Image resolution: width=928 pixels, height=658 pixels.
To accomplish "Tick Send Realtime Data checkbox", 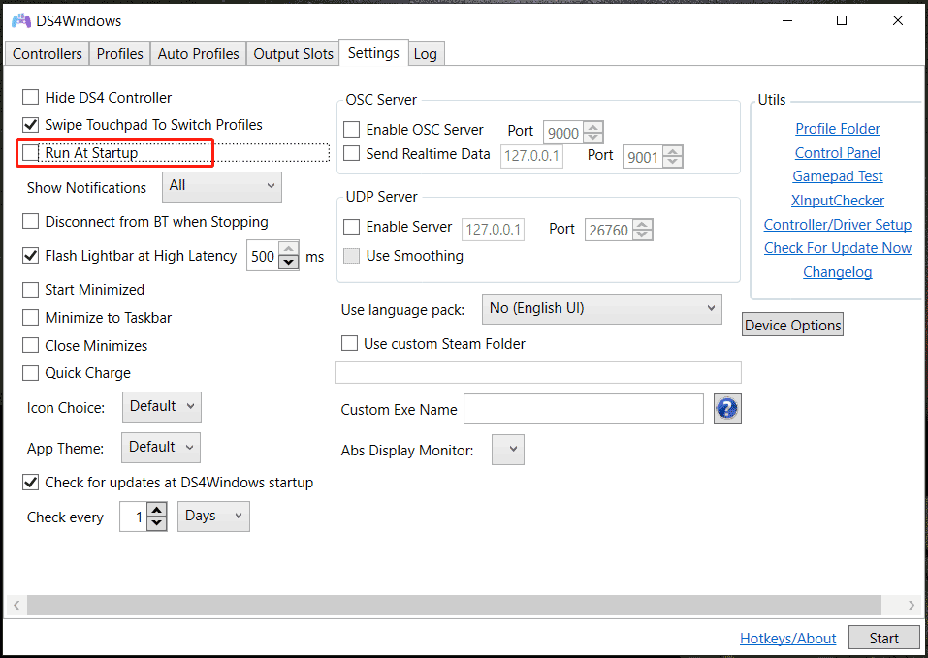I will pyautogui.click(x=352, y=154).
